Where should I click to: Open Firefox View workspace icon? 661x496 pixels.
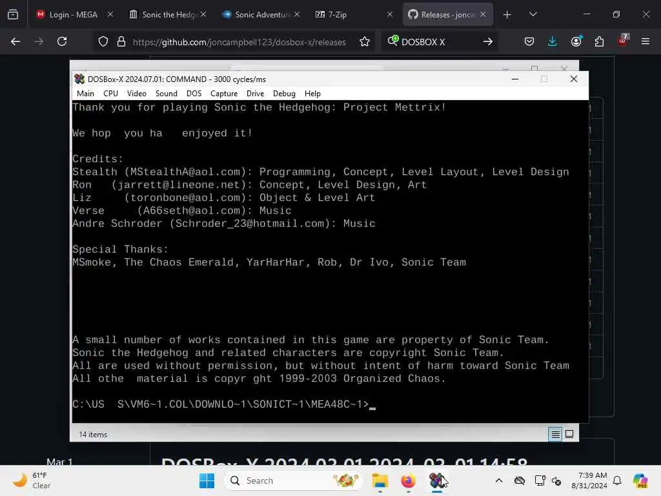(13, 15)
